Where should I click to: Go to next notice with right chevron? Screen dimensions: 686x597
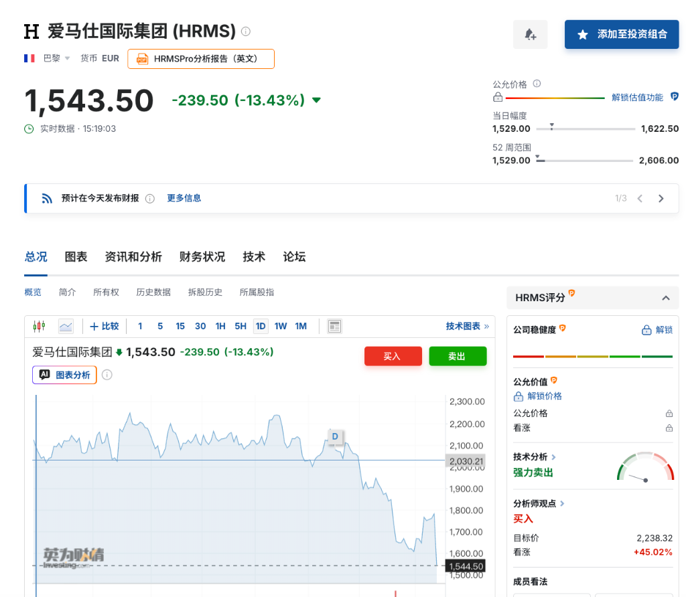(661, 198)
